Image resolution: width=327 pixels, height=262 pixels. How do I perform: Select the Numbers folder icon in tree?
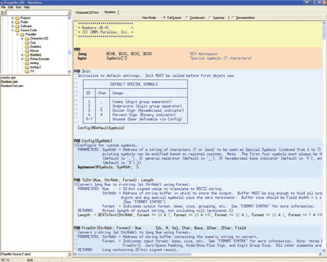coord(27,55)
